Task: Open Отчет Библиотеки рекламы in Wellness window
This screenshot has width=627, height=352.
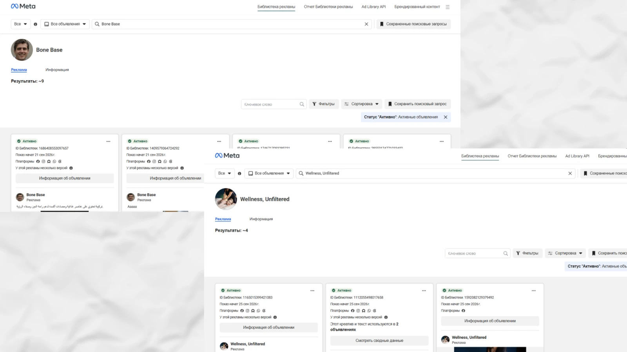Action: [x=532, y=156]
